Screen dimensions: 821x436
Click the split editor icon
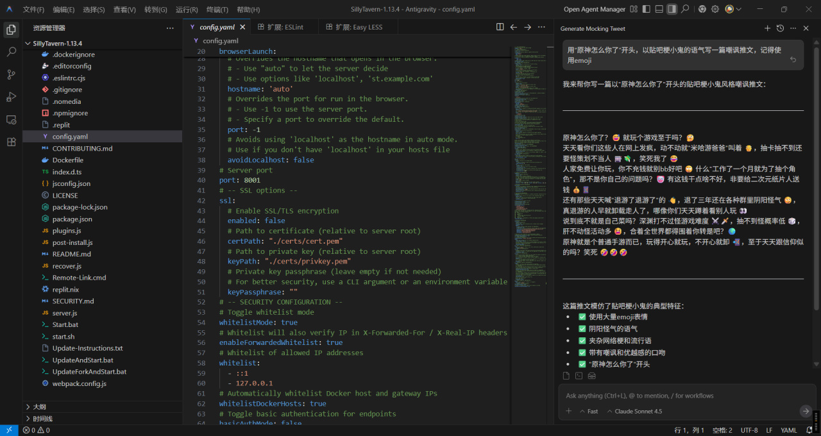coord(500,27)
